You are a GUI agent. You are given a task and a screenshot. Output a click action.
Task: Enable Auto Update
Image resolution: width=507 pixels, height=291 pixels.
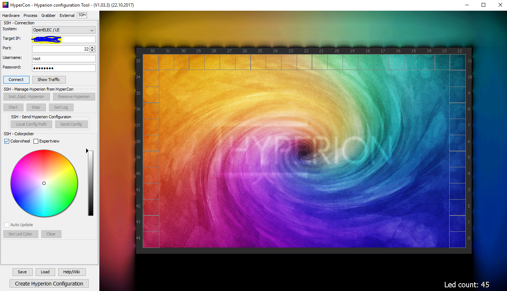6,225
